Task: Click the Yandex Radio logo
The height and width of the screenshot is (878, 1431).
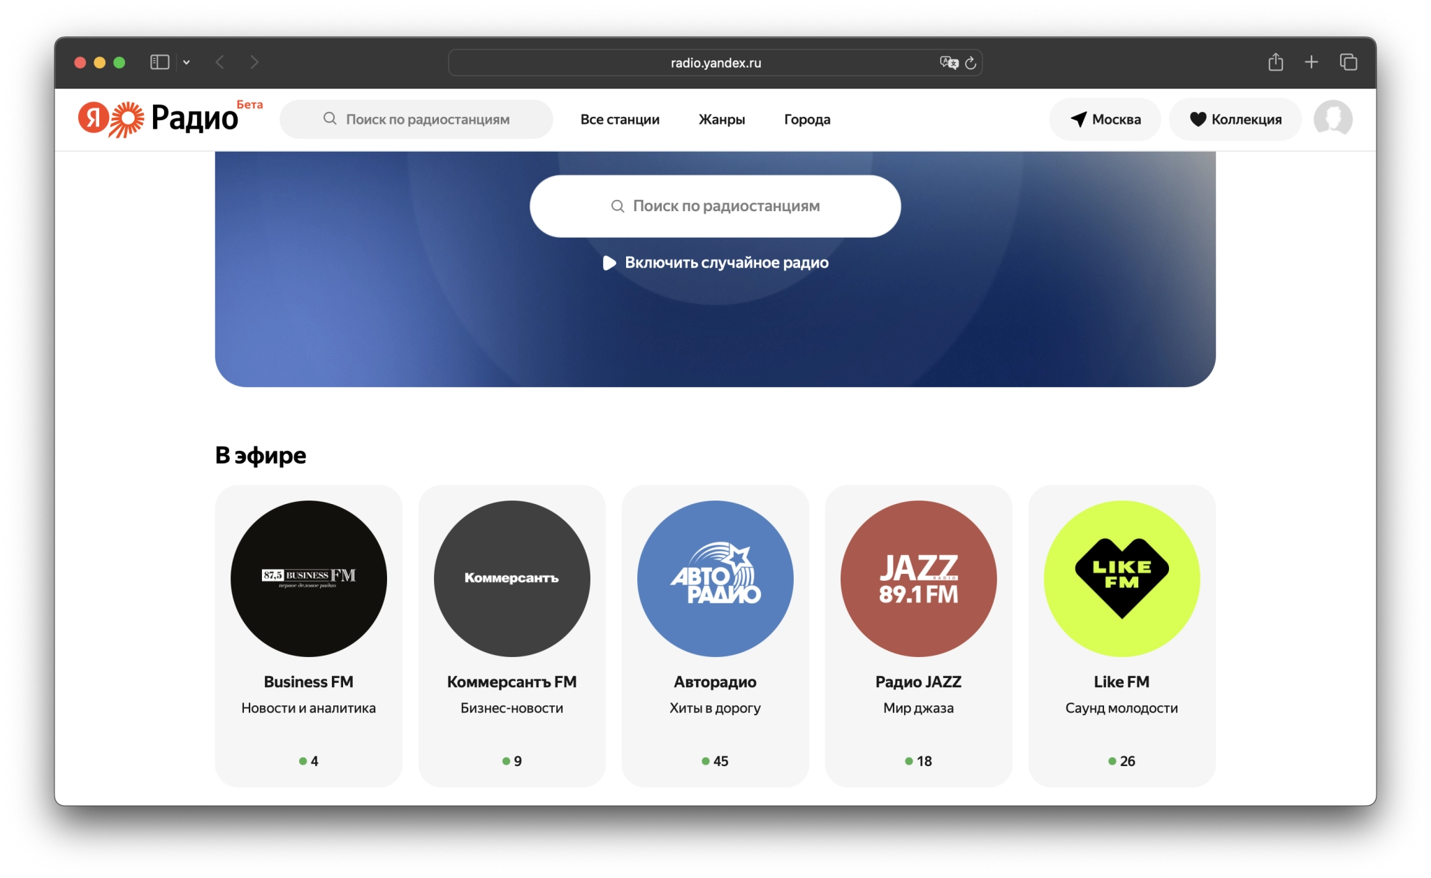Action: click(170, 118)
